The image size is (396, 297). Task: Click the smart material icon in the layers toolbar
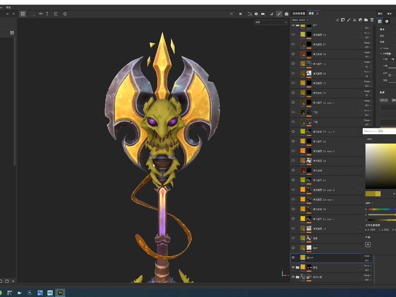click(x=360, y=20)
